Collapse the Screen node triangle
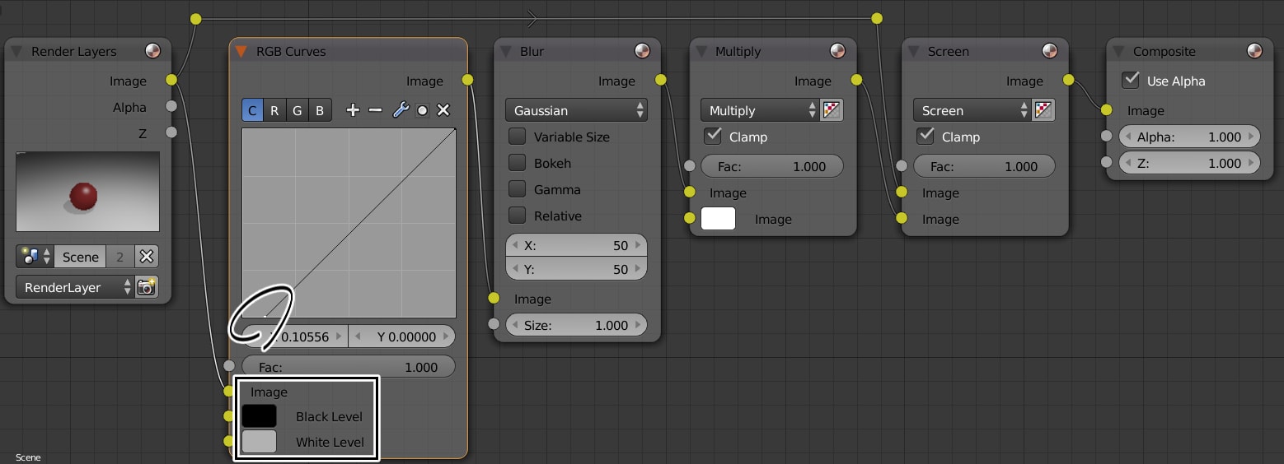The width and height of the screenshot is (1284, 464). (x=914, y=51)
